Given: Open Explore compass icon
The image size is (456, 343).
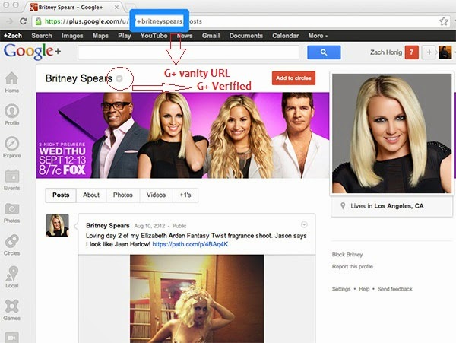Looking at the screenshot, I should click(x=11, y=148).
